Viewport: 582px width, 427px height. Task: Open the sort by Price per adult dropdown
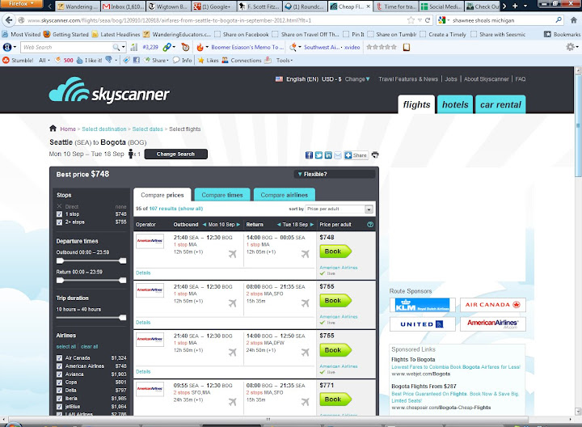tap(339, 209)
